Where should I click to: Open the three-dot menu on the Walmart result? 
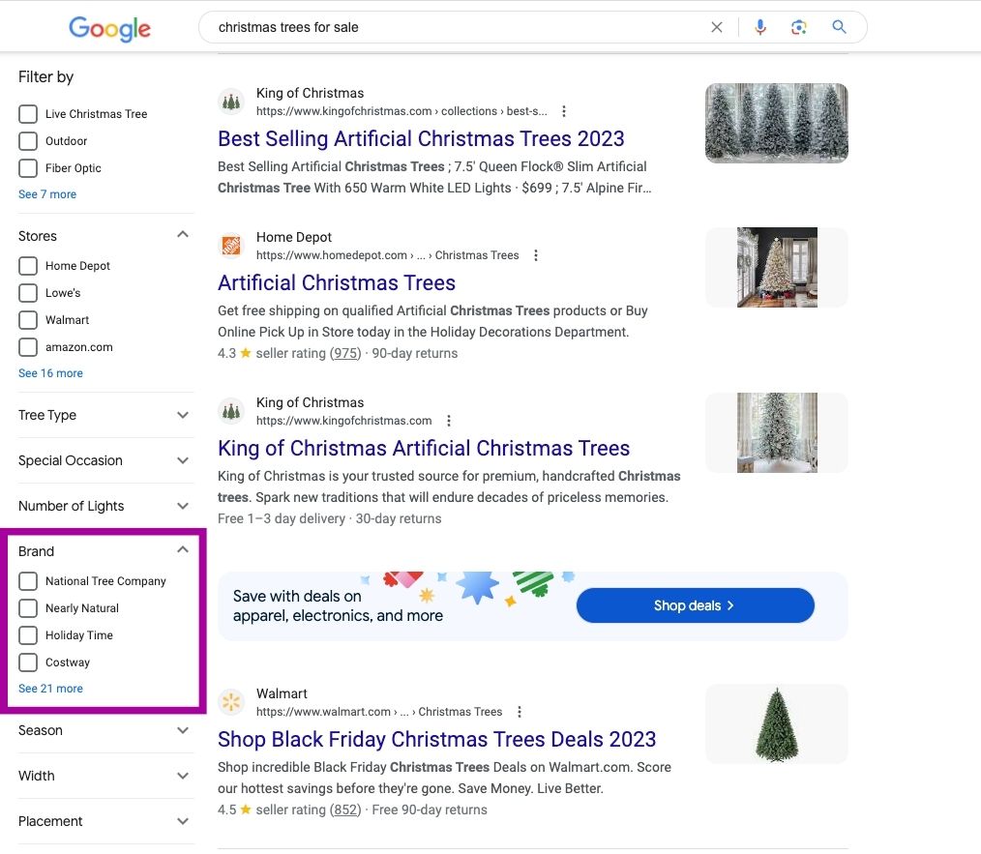[x=520, y=711]
